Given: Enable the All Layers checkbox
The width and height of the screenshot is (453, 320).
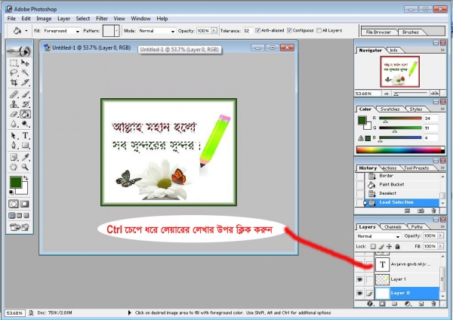Looking at the screenshot, I should tap(319, 30).
